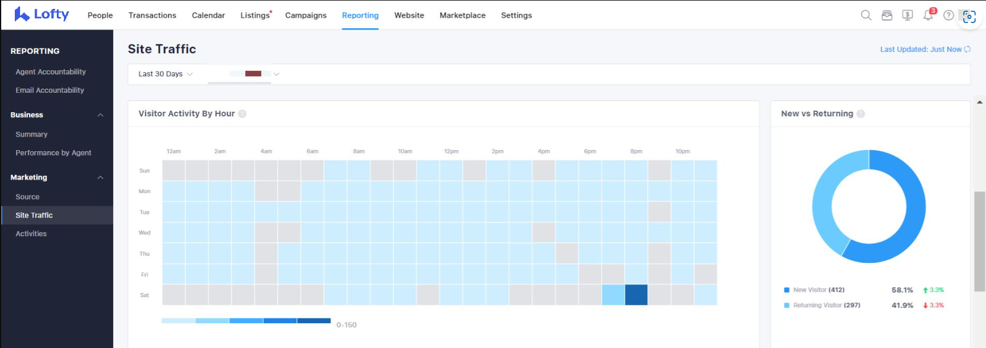Click the Sun row label
The width and height of the screenshot is (986, 348).
click(x=144, y=171)
